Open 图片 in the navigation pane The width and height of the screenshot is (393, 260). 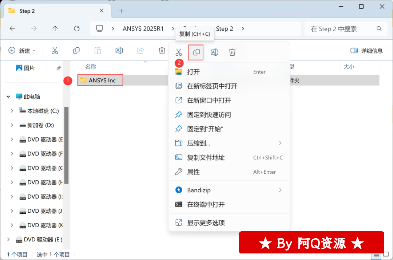click(25, 68)
